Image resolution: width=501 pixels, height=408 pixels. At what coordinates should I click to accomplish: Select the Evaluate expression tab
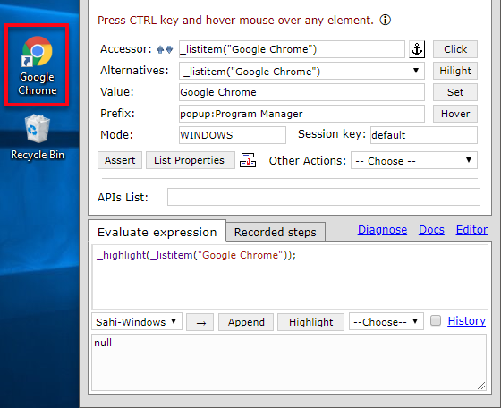(157, 232)
